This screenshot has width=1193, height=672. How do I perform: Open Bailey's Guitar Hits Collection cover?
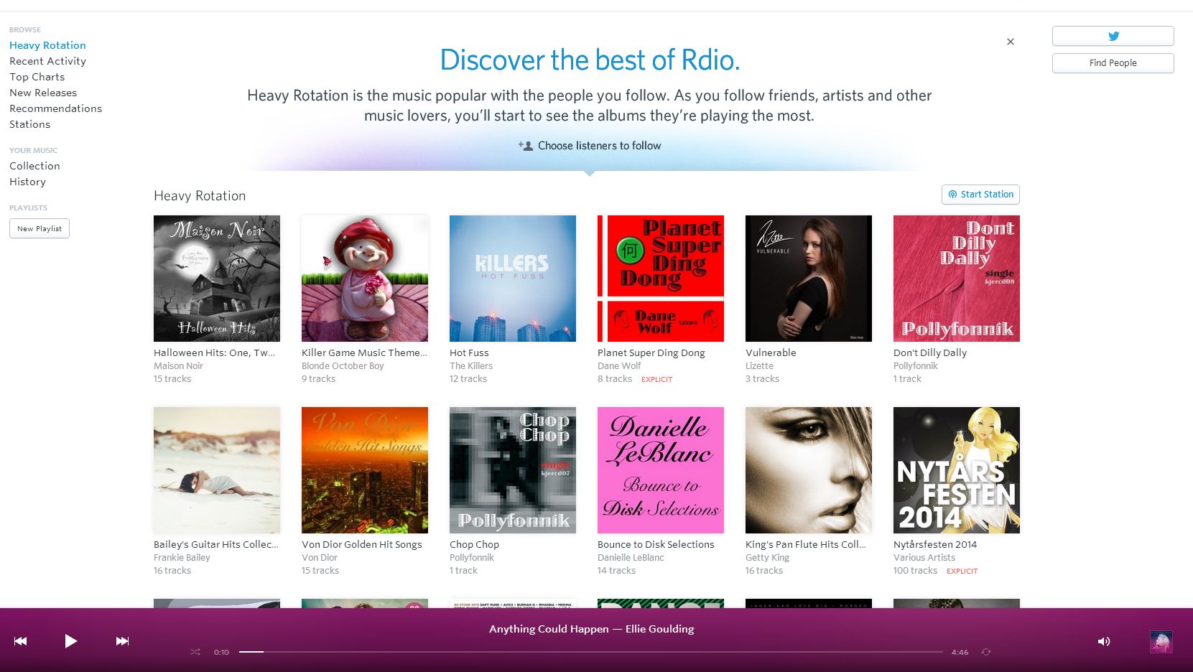click(x=217, y=470)
